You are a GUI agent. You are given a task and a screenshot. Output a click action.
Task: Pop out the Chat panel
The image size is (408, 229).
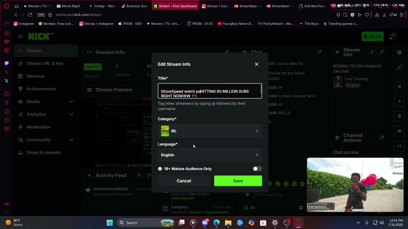(x=319, y=52)
